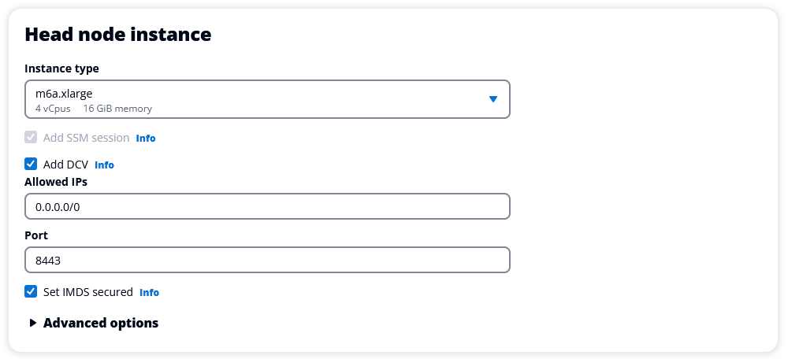Image resolution: width=788 pixels, height=359 pixels.
Task: Open Info link next to Add DCV
Action: [104, 165]
